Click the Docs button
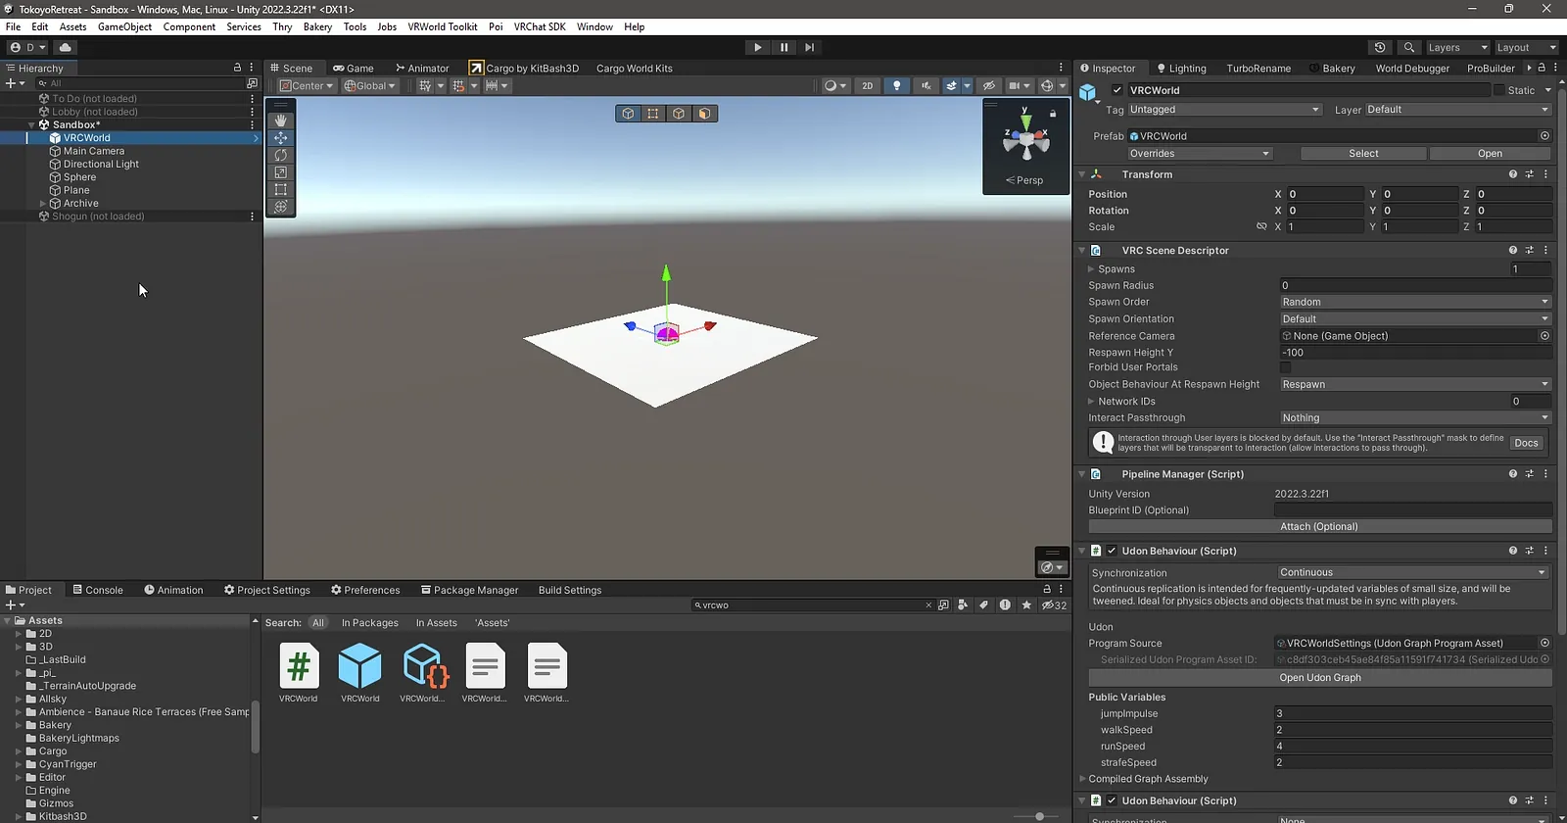This screenshot has width=1567, height=823. point(1526,443)
